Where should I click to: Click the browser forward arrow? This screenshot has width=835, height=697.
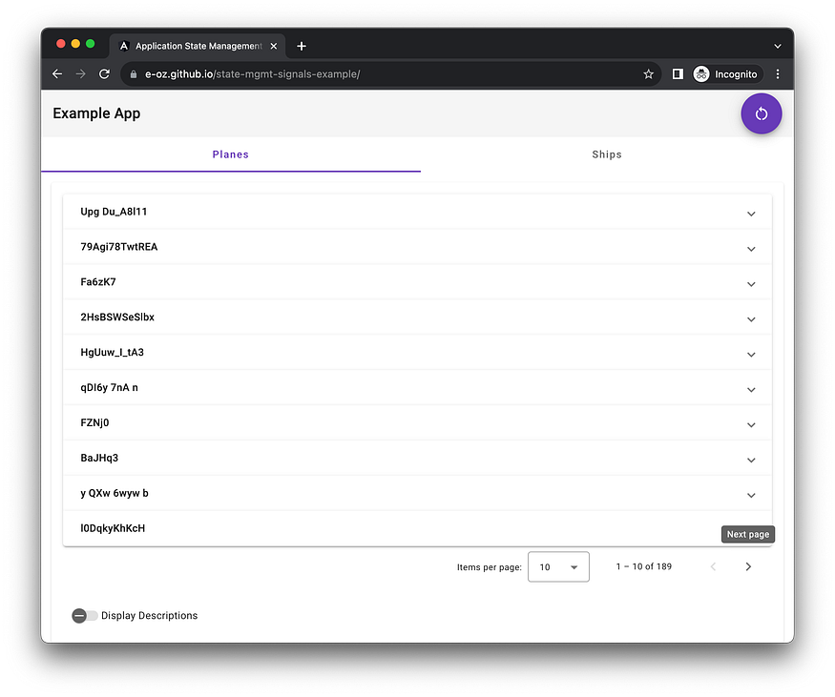pos(81,74)
